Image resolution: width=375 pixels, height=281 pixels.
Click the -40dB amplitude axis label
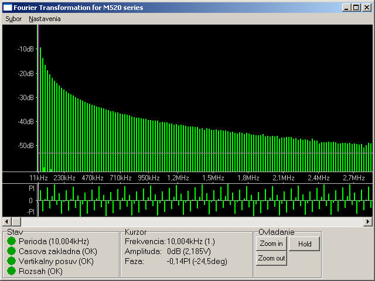[x=26, y=121]
